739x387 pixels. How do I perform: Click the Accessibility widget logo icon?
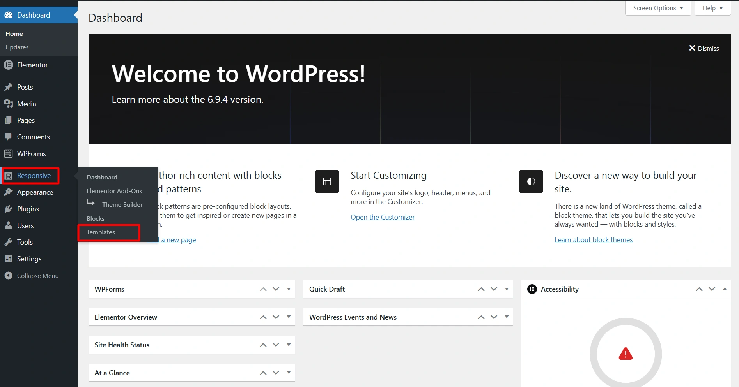[x=532, y=289]
